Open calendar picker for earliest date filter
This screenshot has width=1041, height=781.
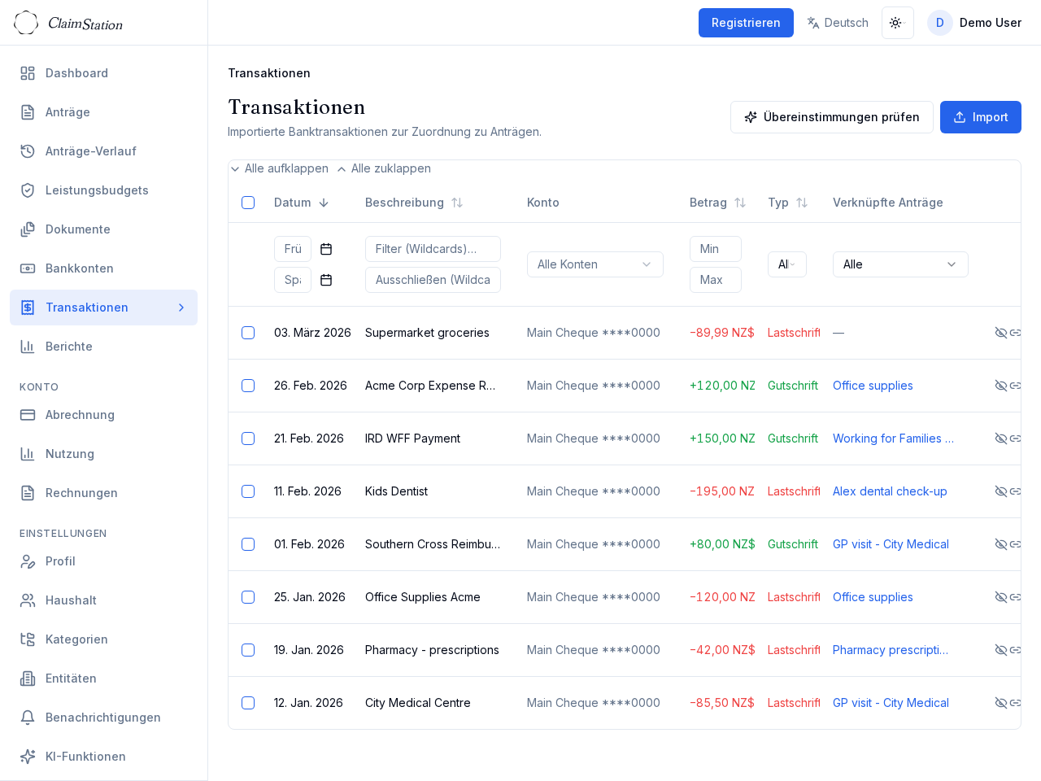[x=326, y=249]
